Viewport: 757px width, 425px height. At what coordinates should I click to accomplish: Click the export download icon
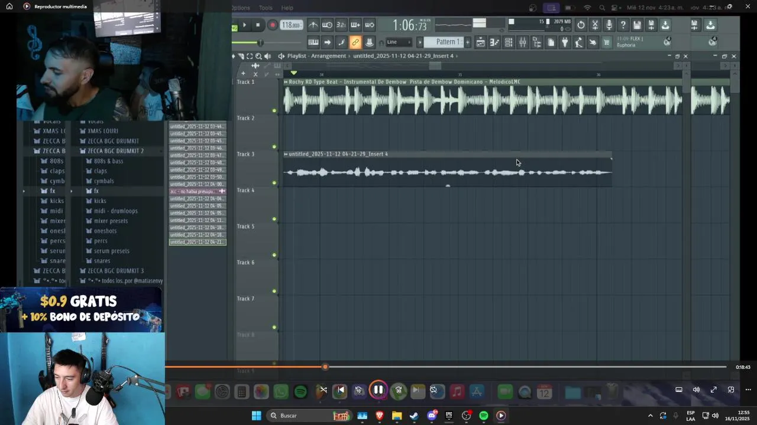point(665,25)
